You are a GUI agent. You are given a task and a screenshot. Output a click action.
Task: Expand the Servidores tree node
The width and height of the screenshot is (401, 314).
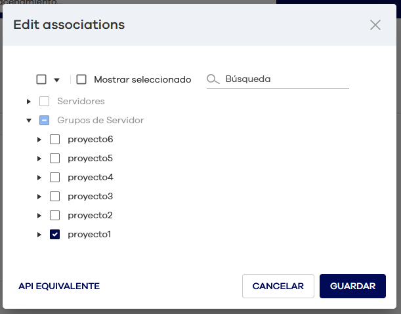point(29,102)
